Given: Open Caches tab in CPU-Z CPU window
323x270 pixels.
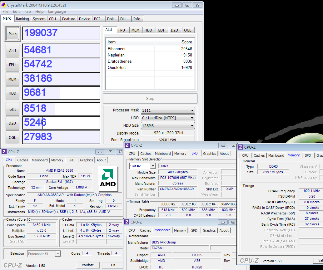Looking at the screenshot, I should (x=23, y=160).
